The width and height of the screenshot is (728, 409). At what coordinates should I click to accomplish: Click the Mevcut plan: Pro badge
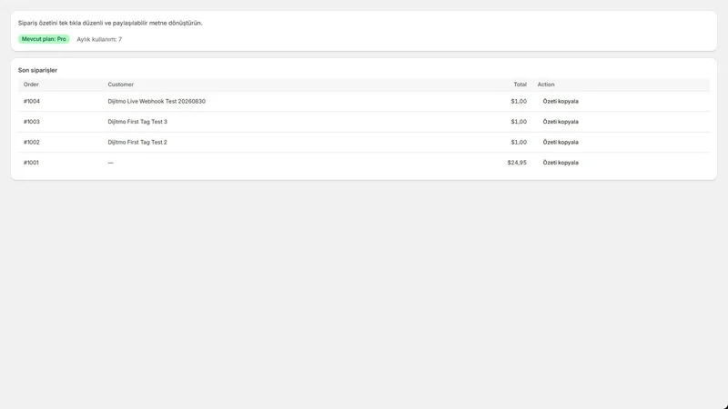44,39
